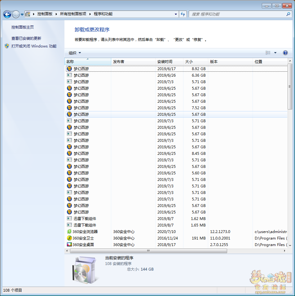The height and width of the screenshot is (296, 295).
Task: Expand the arrow before 控制面板 breadcrumb
Action: click(33, 14)
